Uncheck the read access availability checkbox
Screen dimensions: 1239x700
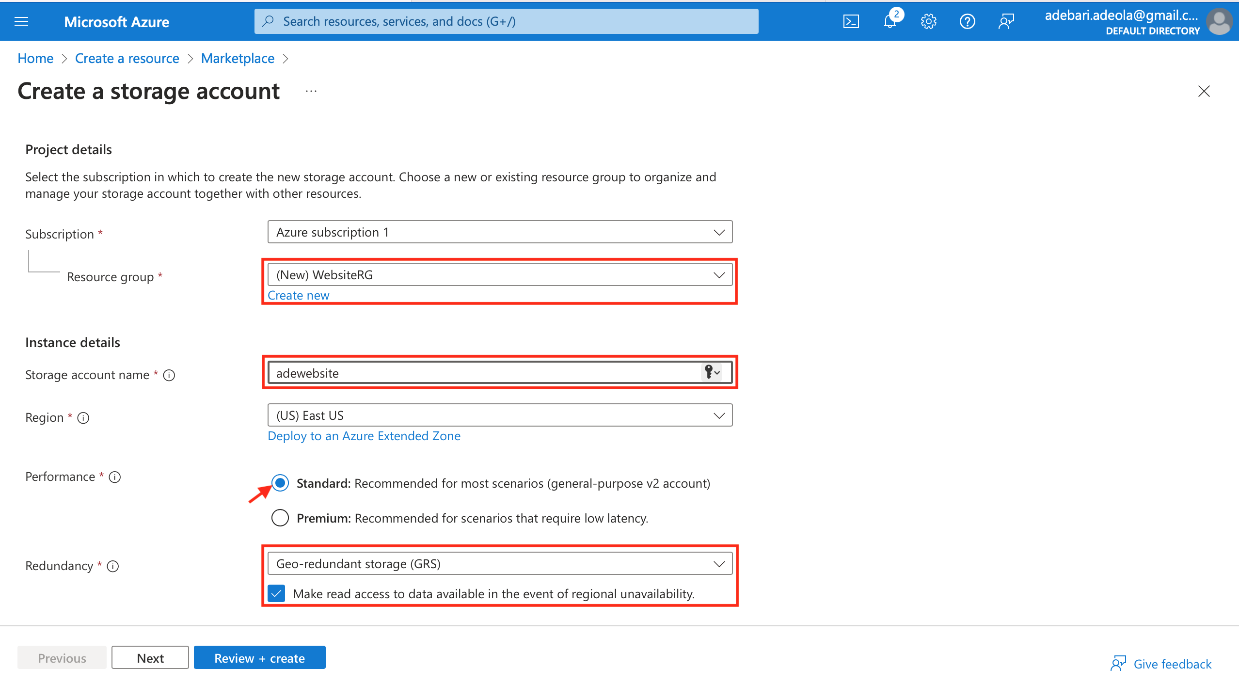click(276, 593)
